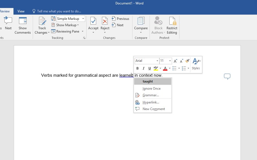Select the Format Painter brush
This screenshot has width=257, height=160.
(x=187, y=61)
